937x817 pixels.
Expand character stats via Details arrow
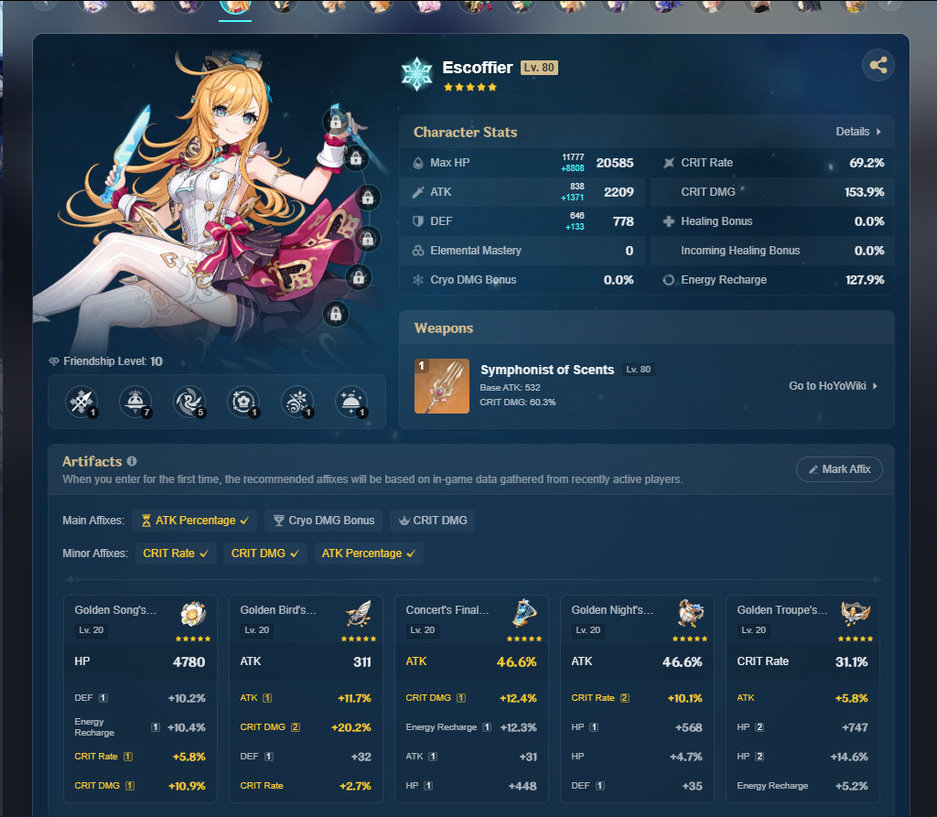pos(858,132)
